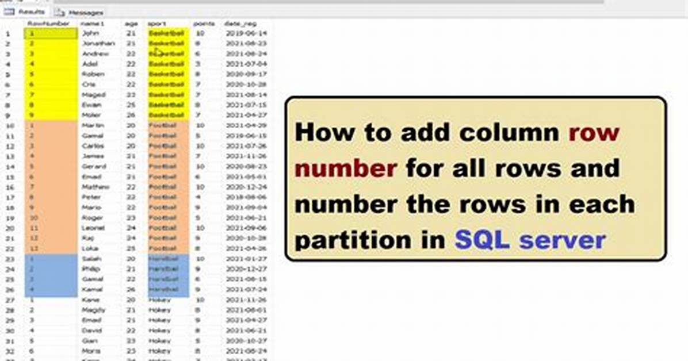Click the date cell 2021-07-15
Screen dimensions: 688x361
coord(246,105)
